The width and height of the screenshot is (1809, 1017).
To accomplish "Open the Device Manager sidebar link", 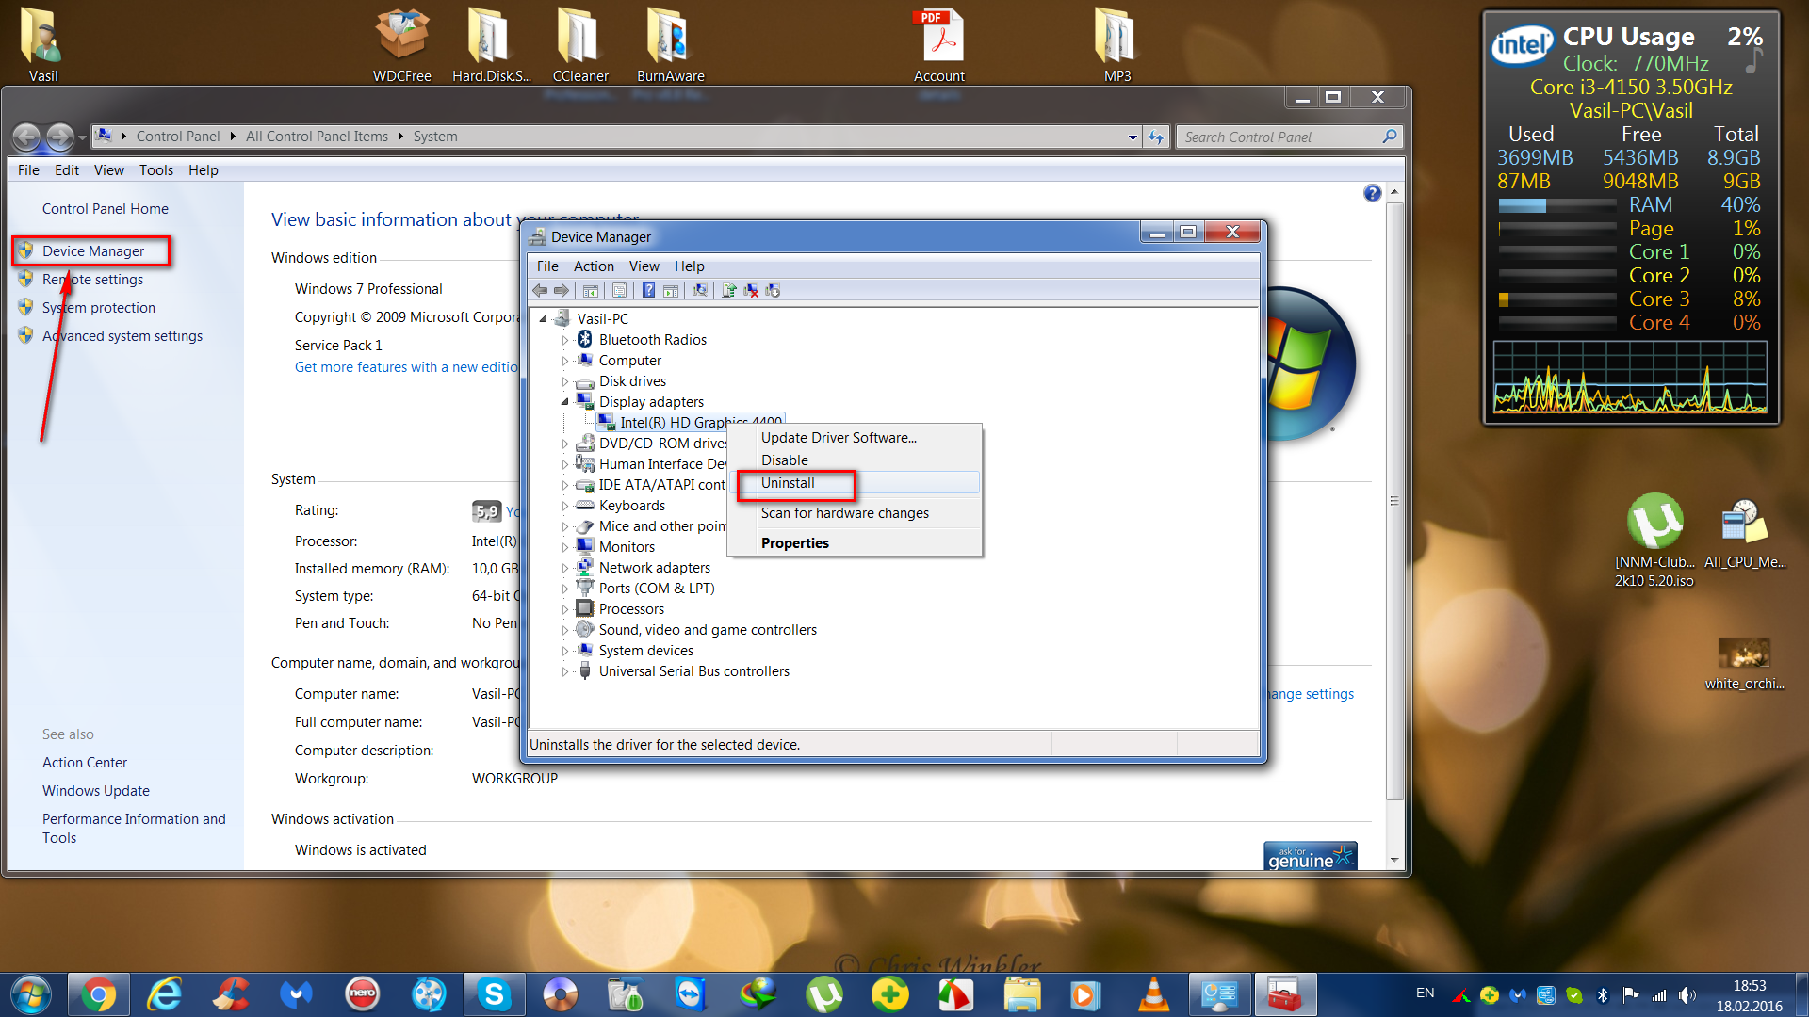I will point(92,251).
